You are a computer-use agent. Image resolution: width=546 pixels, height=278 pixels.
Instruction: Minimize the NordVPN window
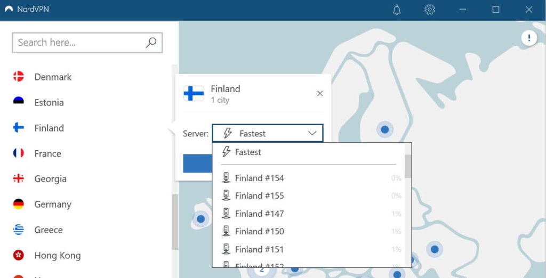click(x=463, y=10)
